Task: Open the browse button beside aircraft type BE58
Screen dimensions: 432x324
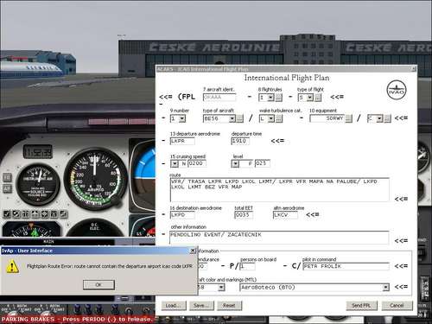Action: (239, 118)
